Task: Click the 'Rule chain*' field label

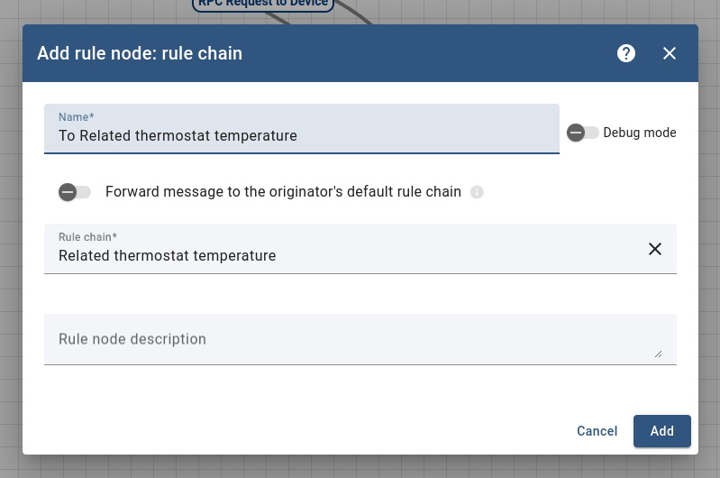Action: [x=82, y=236]
